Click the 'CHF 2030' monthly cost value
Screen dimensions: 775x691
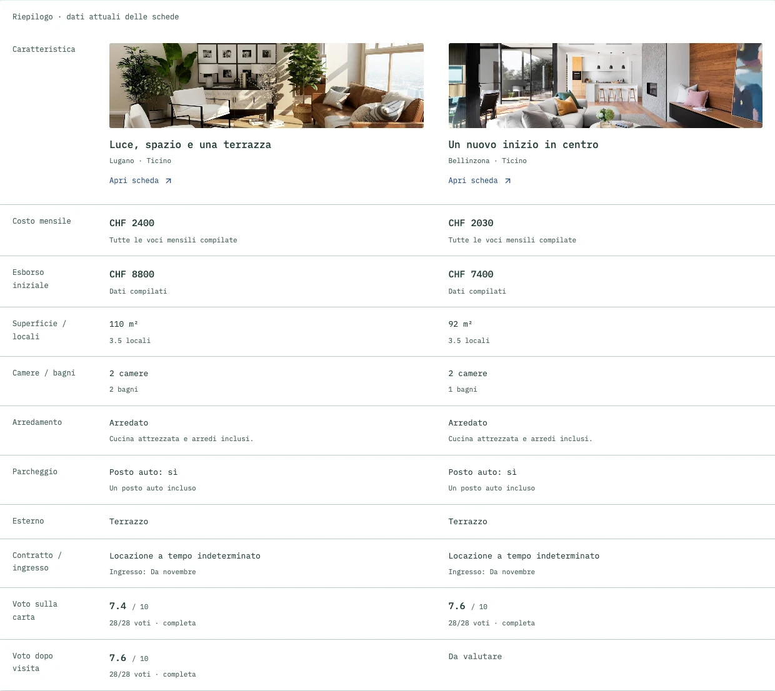click(471, 223)
